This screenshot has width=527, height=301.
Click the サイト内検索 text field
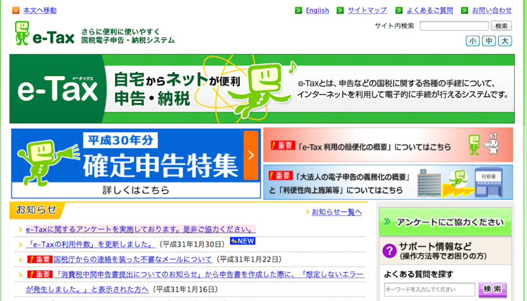[454, 26]
